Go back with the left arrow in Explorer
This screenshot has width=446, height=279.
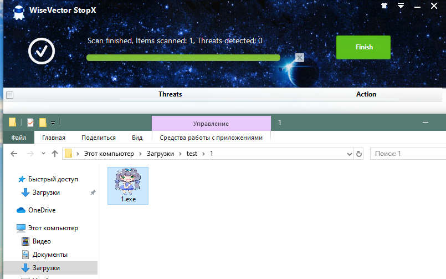click(14, 154)
